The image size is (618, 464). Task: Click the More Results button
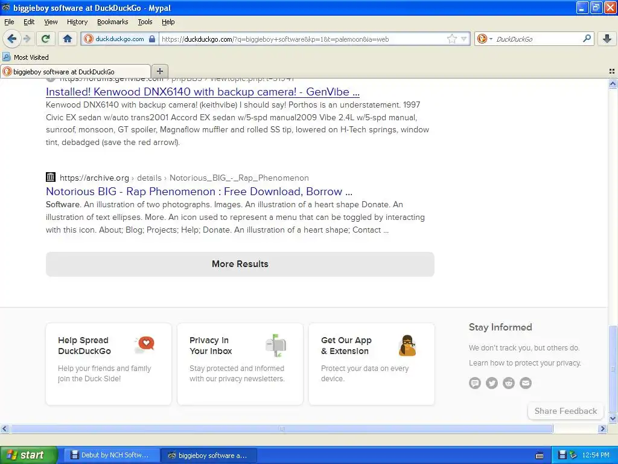click(240, 264)
